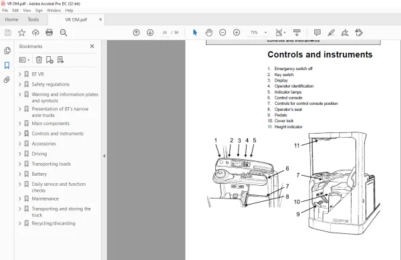Open the bookmark options dropdown menu
Viewport: 401px width, 260px height.
25,60
